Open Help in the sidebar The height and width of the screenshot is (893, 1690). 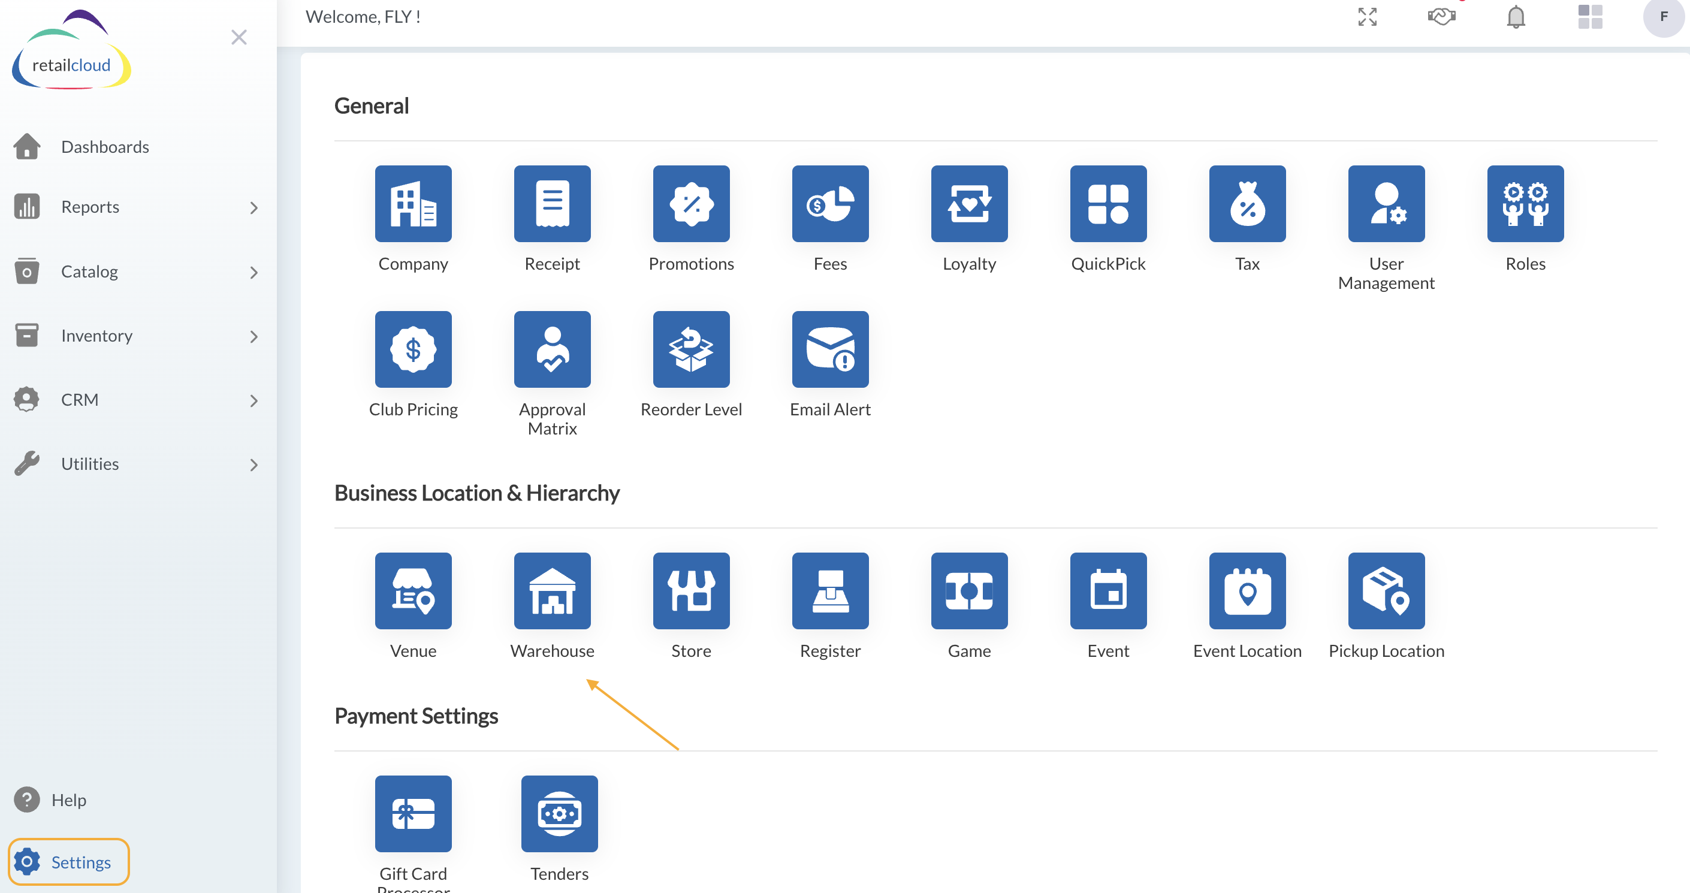click(51, 799)
